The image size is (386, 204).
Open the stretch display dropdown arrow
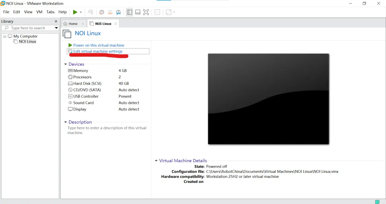click(174, 12)
